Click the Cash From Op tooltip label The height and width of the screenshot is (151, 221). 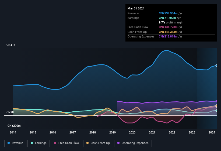[137, 32]
